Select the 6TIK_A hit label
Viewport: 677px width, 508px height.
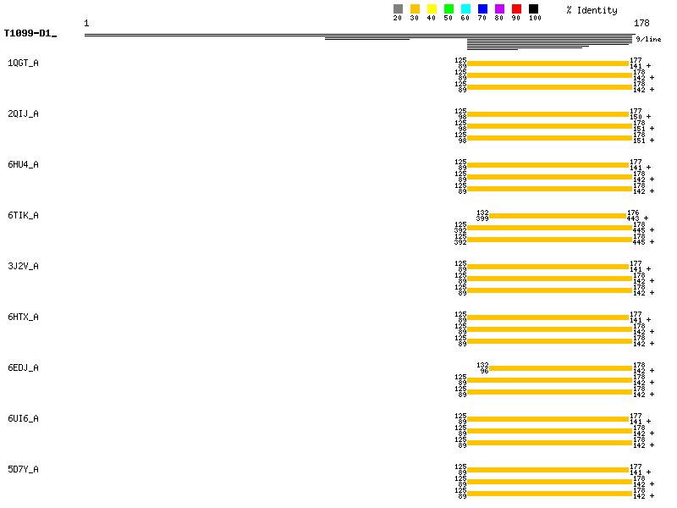coord(23,216)
